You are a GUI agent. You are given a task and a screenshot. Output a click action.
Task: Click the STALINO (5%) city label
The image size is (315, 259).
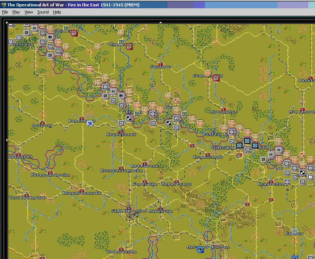click(x=129, y=211)
